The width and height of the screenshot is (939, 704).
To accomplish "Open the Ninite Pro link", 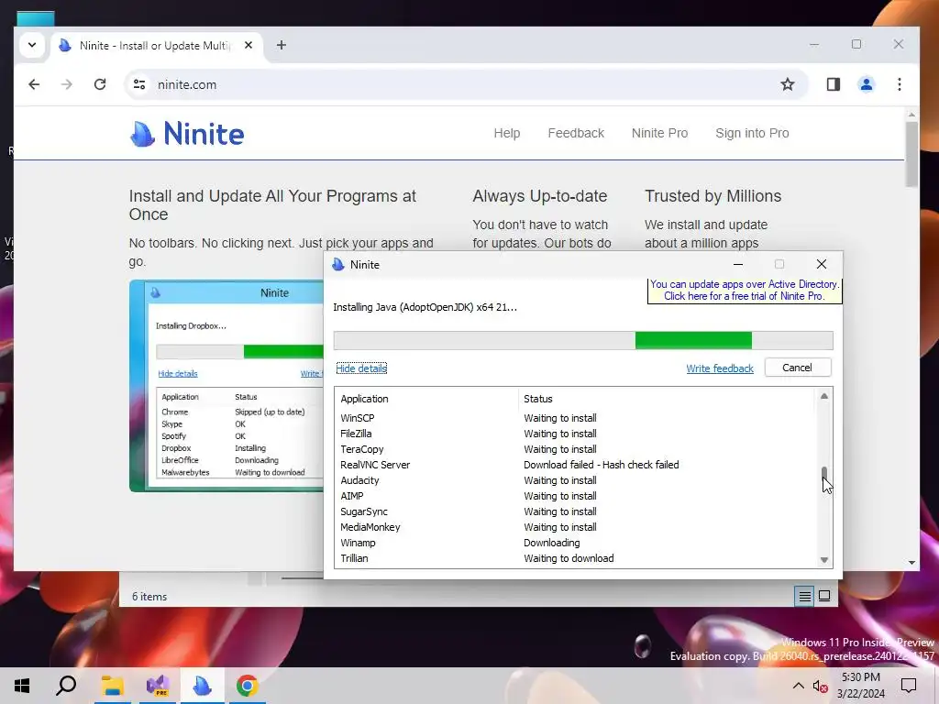I will coord(659,133).
